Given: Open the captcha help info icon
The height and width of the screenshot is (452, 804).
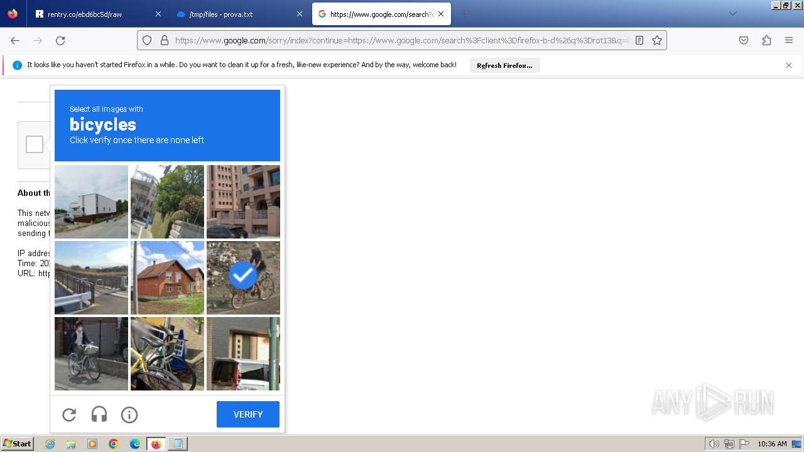Looking at the screenshot, I should pos(129,414).
